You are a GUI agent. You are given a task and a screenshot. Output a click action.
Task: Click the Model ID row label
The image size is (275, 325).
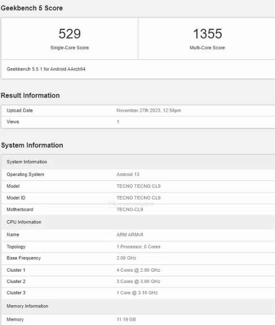pos(16,198)
